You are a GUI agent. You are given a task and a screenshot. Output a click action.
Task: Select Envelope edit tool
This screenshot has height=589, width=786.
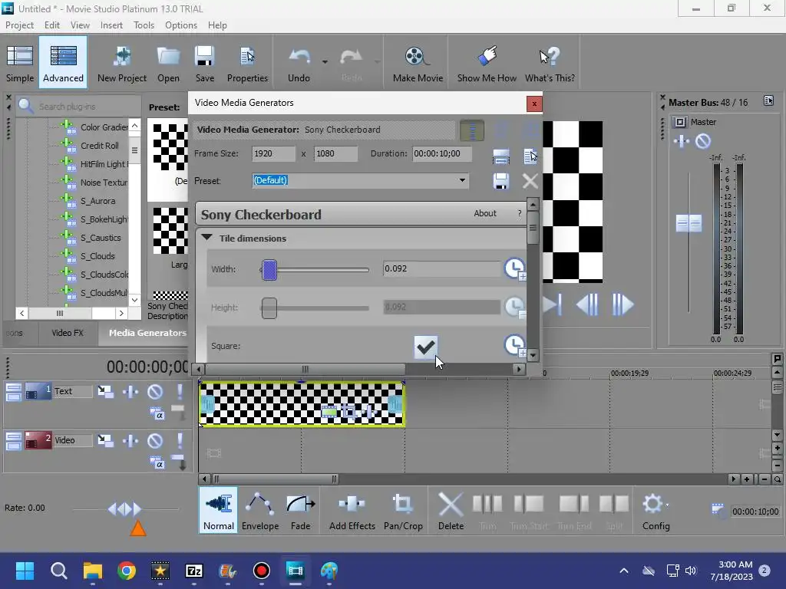point(260,510)
